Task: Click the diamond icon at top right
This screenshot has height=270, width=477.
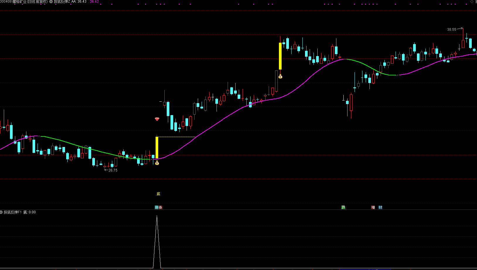Action: coord(471,2)
